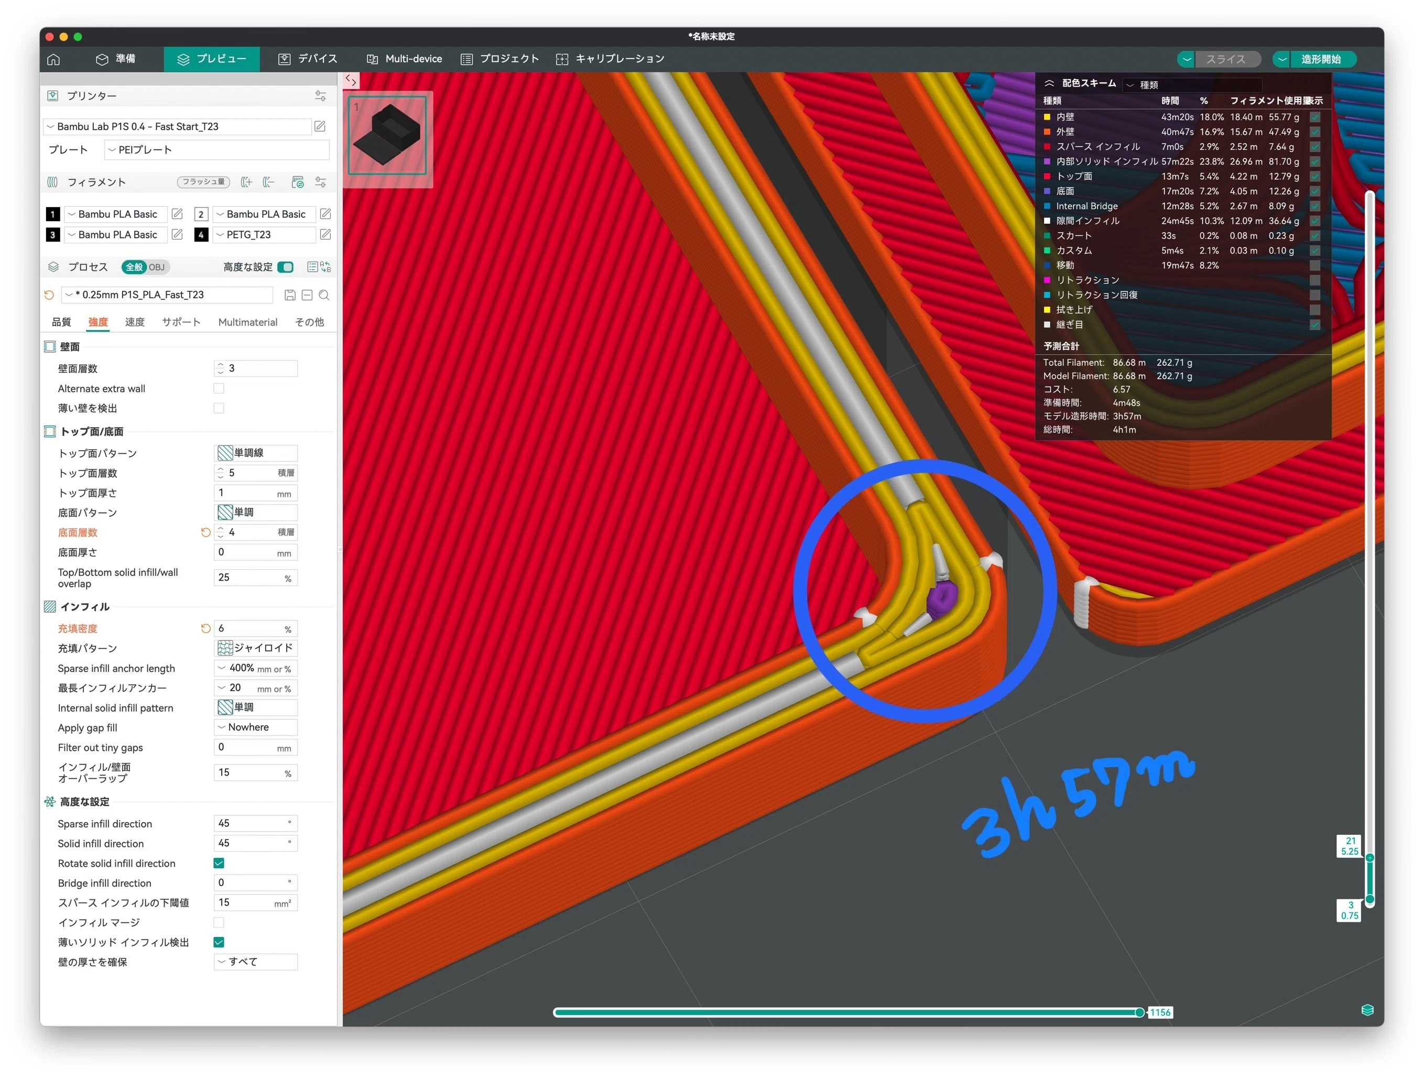The height and width of the screenshot is (1079, 1424).
Task: Edit the Bambu Lab P1S printer preset
Action: tap(320, 126)
